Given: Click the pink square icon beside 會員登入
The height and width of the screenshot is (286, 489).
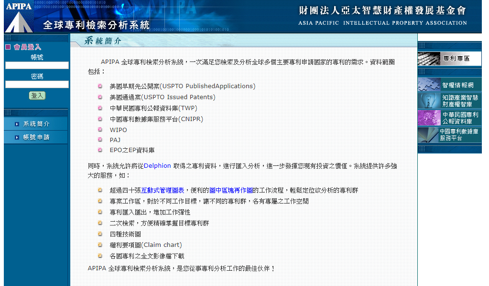Looking at the screenshot, I should pyautogui.click(x=8, y=47).
